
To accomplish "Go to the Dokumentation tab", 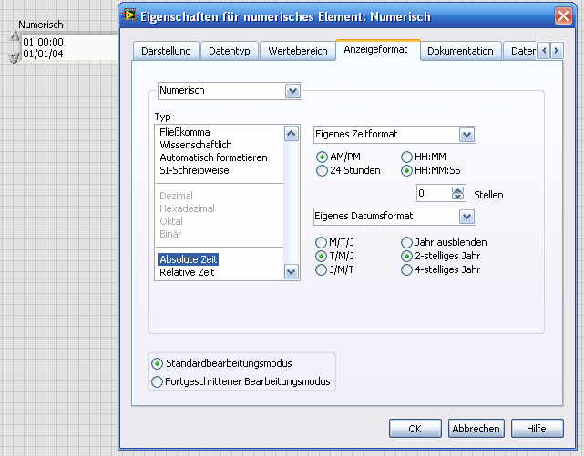I will pyautogui.click(x=460, y=51).
